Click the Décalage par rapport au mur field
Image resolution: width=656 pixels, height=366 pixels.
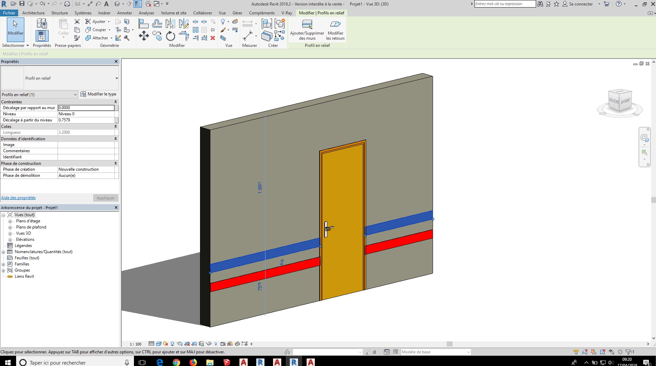(86, 108)
